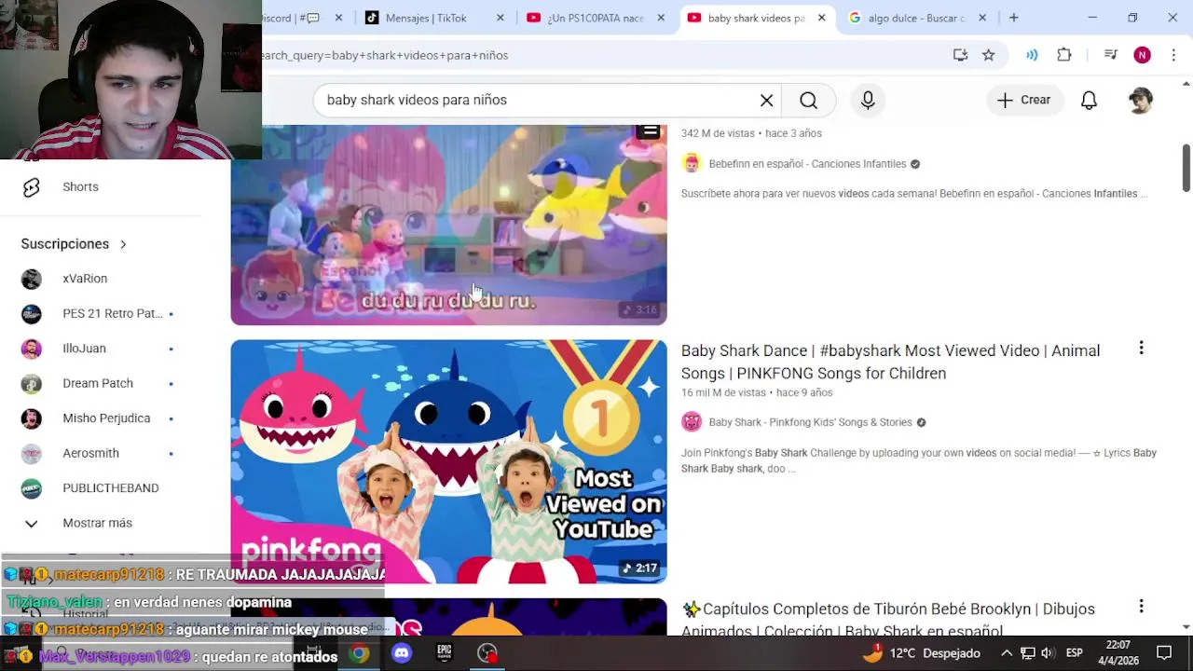Open the Misho Perjudica channel

tap(106, 418)
